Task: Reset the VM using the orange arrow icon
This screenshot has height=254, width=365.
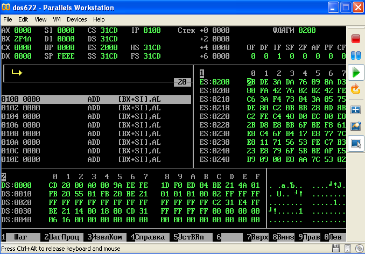Action: [356, 89]
